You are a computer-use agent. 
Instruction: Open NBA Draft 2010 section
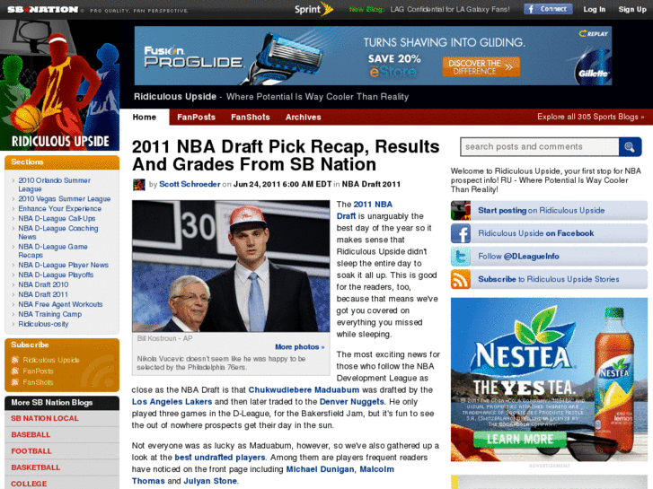(43, 284)
